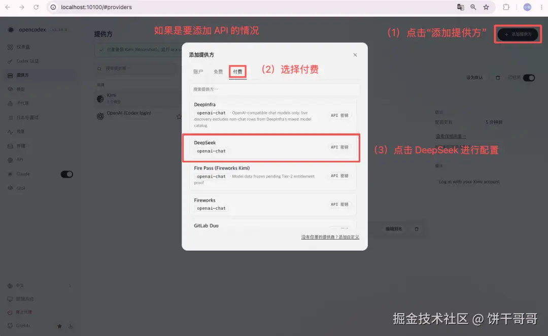Viewport: 548px width, 336px height.
Task: Open the browser profile avatar
Action: tap(527, 7)
